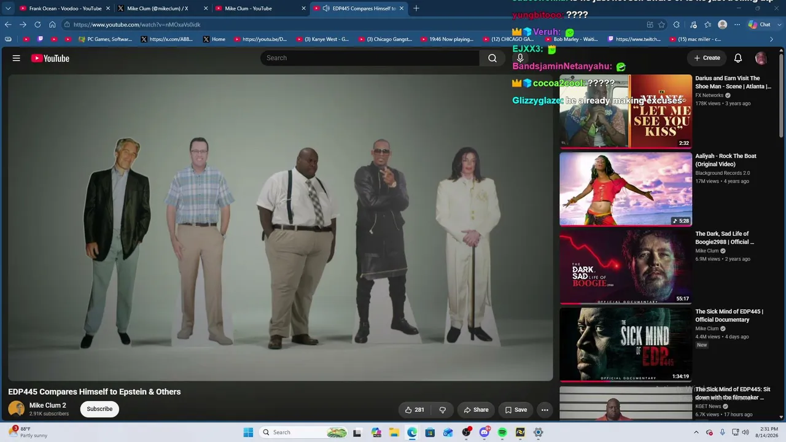Open Settings gear from the taskbar
This screenshot has height=442, width=786.
pos(538,432)
